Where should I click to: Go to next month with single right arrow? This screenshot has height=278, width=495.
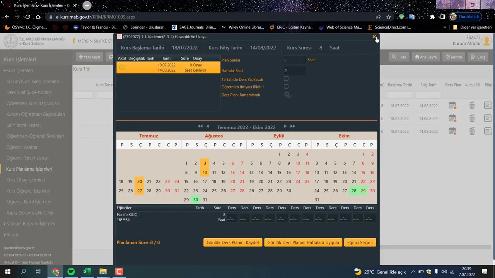(285, 126)
